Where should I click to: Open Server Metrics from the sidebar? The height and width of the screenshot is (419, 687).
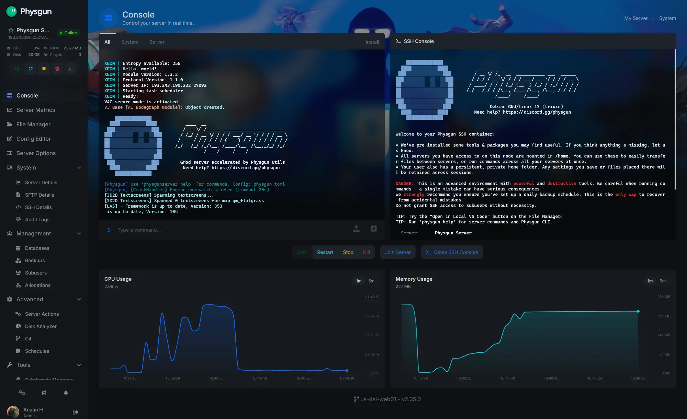click(44, 110)
